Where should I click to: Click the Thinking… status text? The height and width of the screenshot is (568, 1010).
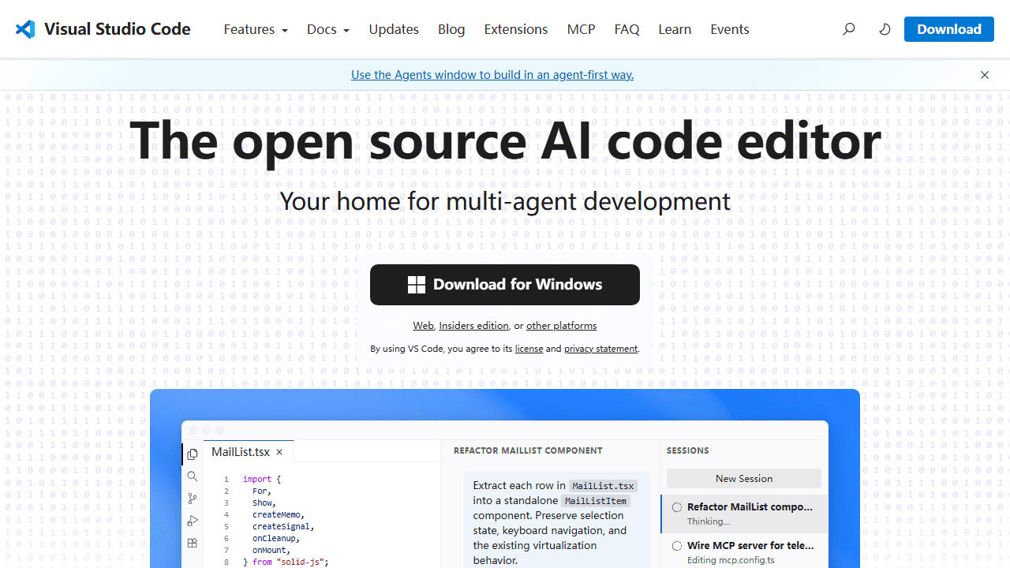(x=709, y=521)
